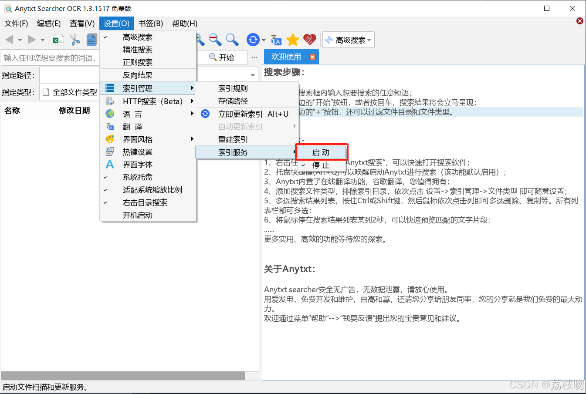Click the 界面风格 palette icon
Viewport: 586px width, 394px height.
click(110, 139)
